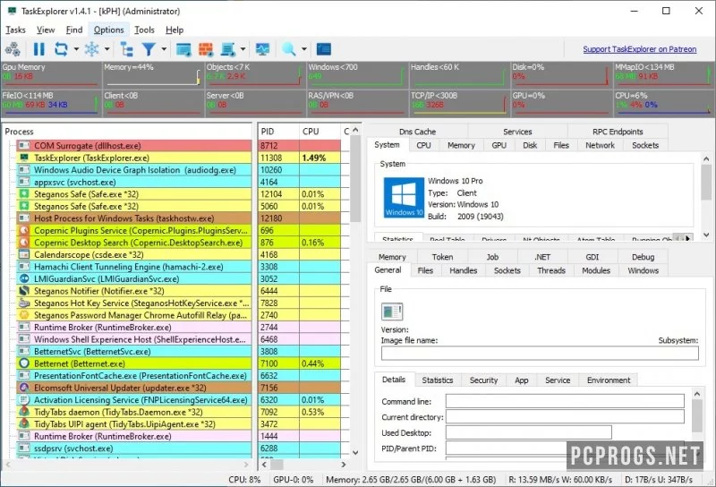This screenshot has height=487, width=716.
Task: Sort by the CPU column header
Action: point(320,132)
